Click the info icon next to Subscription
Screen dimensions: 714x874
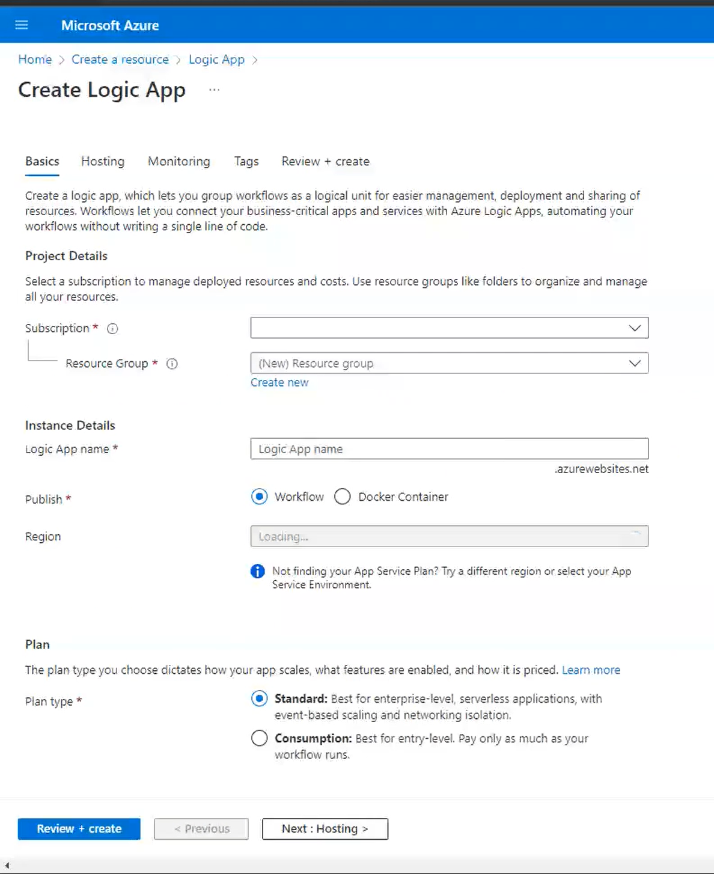[x=112, y=328]
